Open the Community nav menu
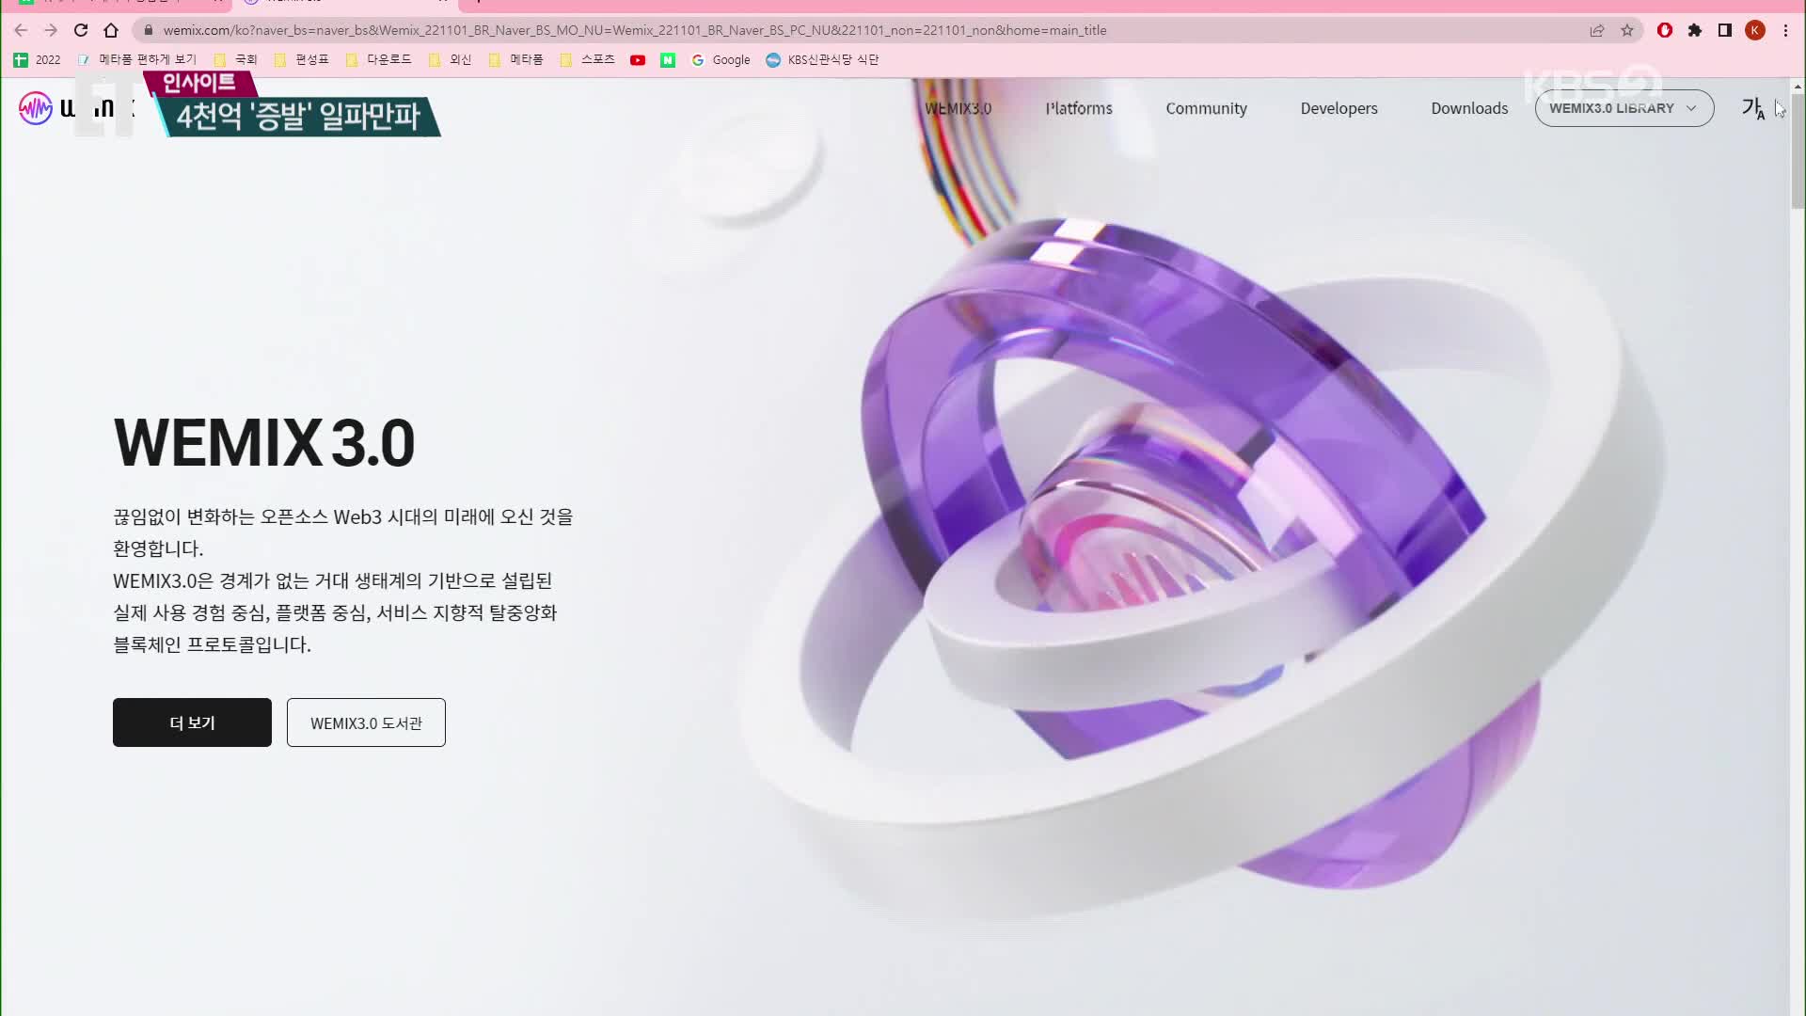Screen dimensions: 1806x1016 click(x=1206, y=108)
